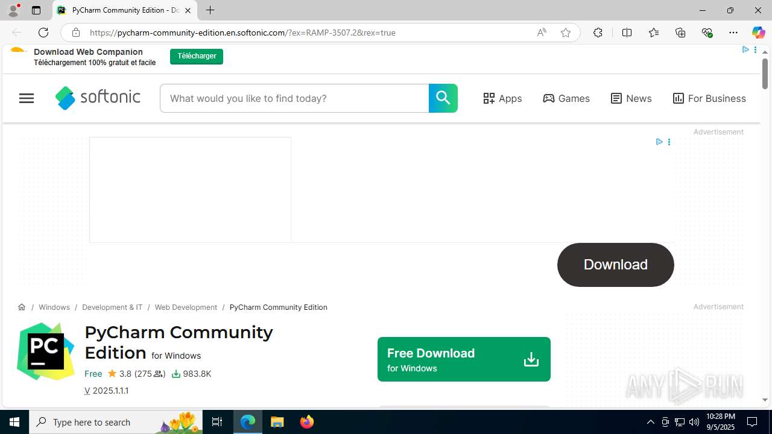Open the Extensions puzzle icon
The width and height of the screenshot is (772, 434).
598,33
